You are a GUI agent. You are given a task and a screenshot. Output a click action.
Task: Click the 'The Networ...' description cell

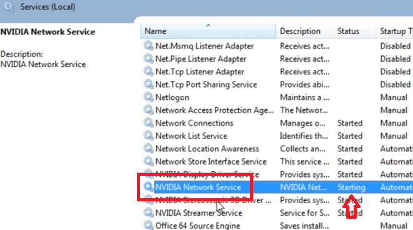pyautogui.click(x=304, y=110)
